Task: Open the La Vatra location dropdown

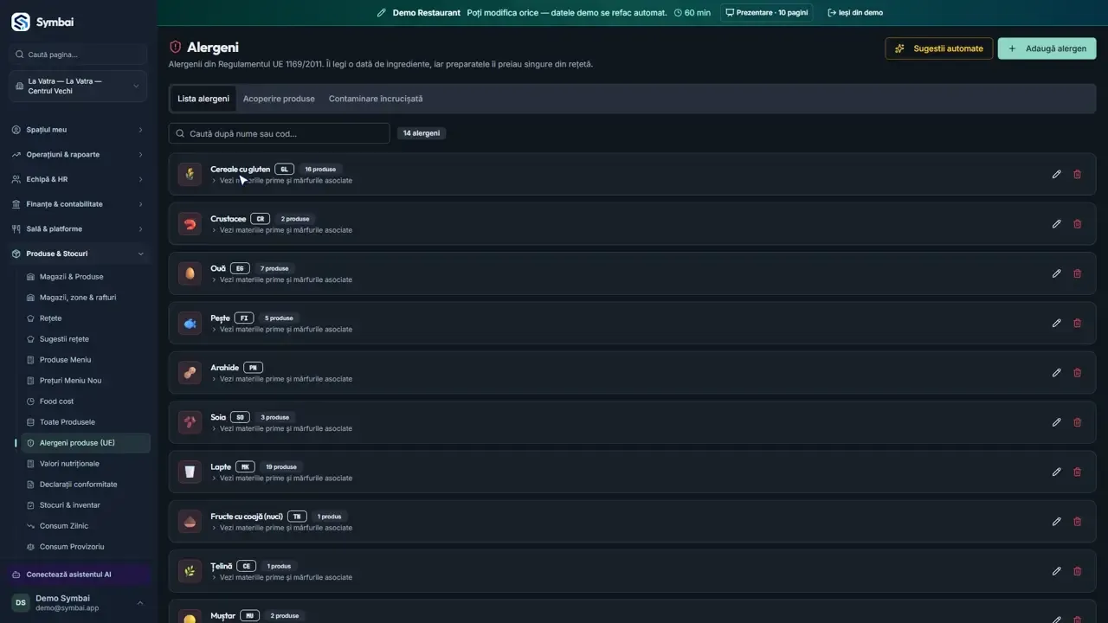Action: pyautogui.click(x=78, y=87)
